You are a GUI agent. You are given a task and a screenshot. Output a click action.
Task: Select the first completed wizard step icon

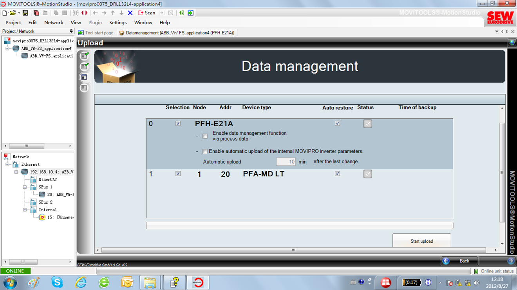coord(84,56)
